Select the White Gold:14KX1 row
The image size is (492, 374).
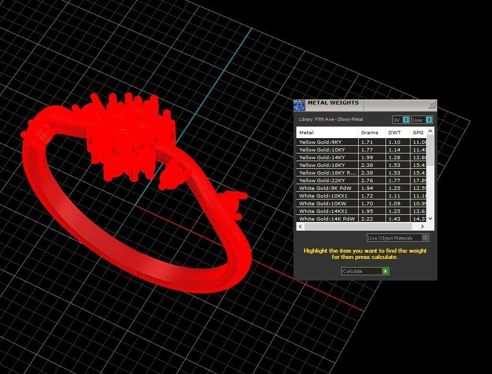click(x=361, y=211)
